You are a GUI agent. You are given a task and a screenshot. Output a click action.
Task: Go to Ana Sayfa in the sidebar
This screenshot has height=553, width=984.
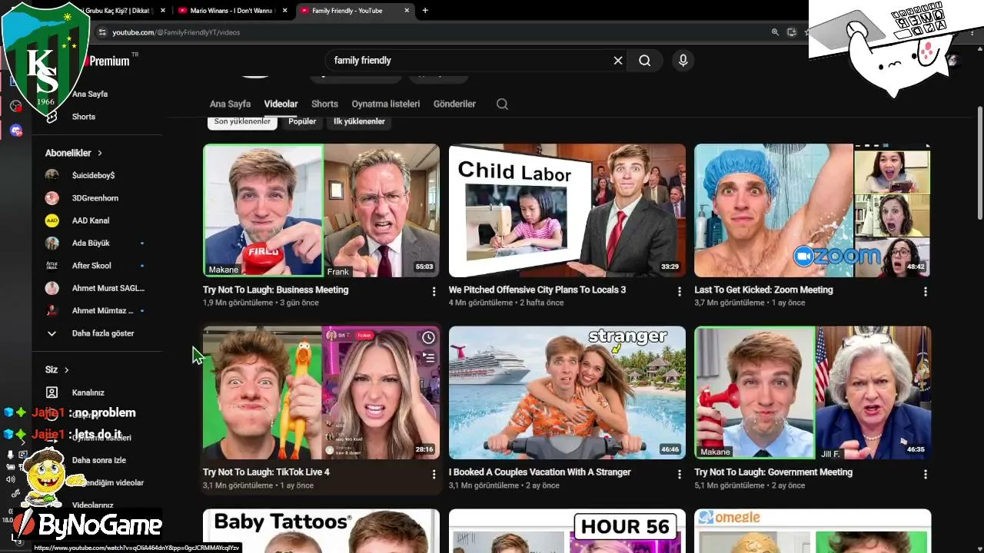(x=90, y=94)
